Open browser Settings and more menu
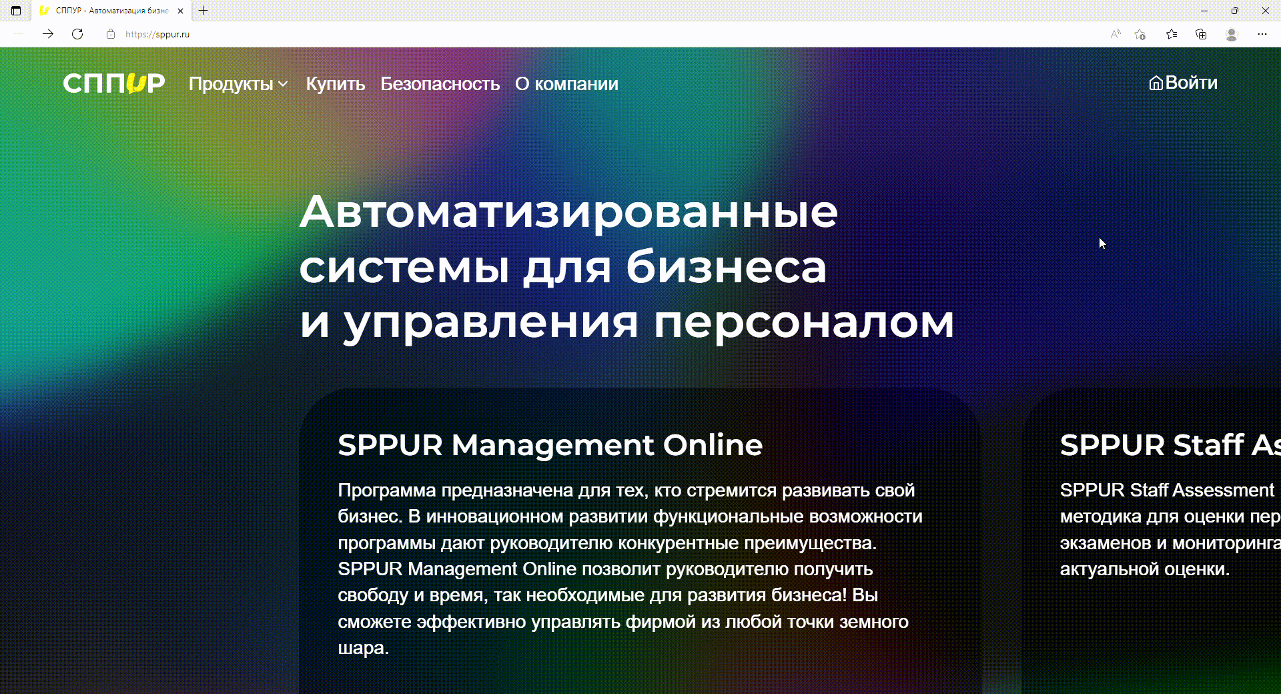Viewport: 1281px width, 694px height. coord(1262,34)
